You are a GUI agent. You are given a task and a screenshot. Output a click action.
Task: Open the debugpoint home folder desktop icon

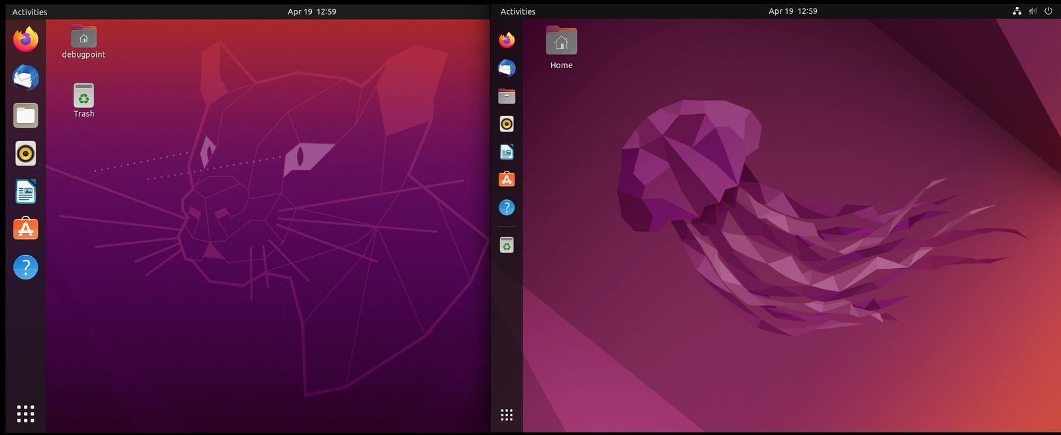[84, 38]
